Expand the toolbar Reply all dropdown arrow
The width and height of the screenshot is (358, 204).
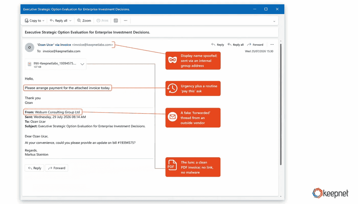tap(70, 21)
